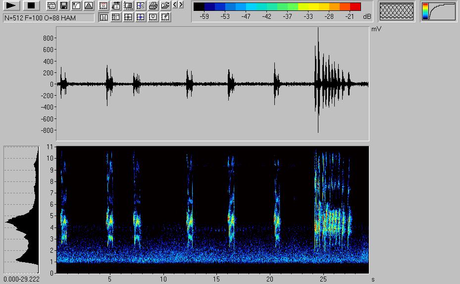This screenshot has height=284, width=460.
Task: Open the crosshatch pattern display button
Action: coord(396,11)
